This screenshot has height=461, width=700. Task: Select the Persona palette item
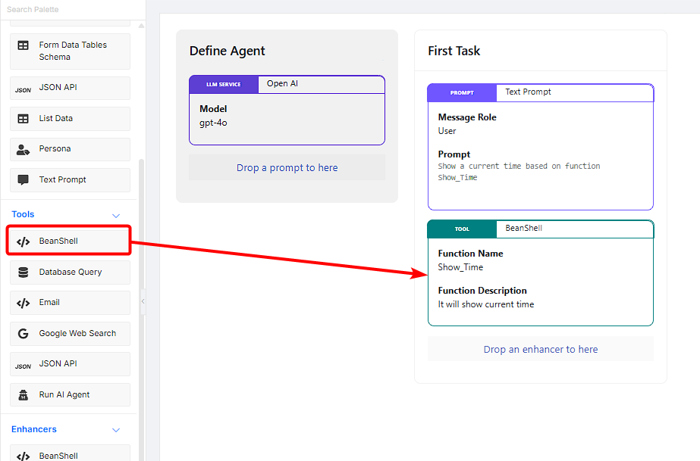click(70, 149)
